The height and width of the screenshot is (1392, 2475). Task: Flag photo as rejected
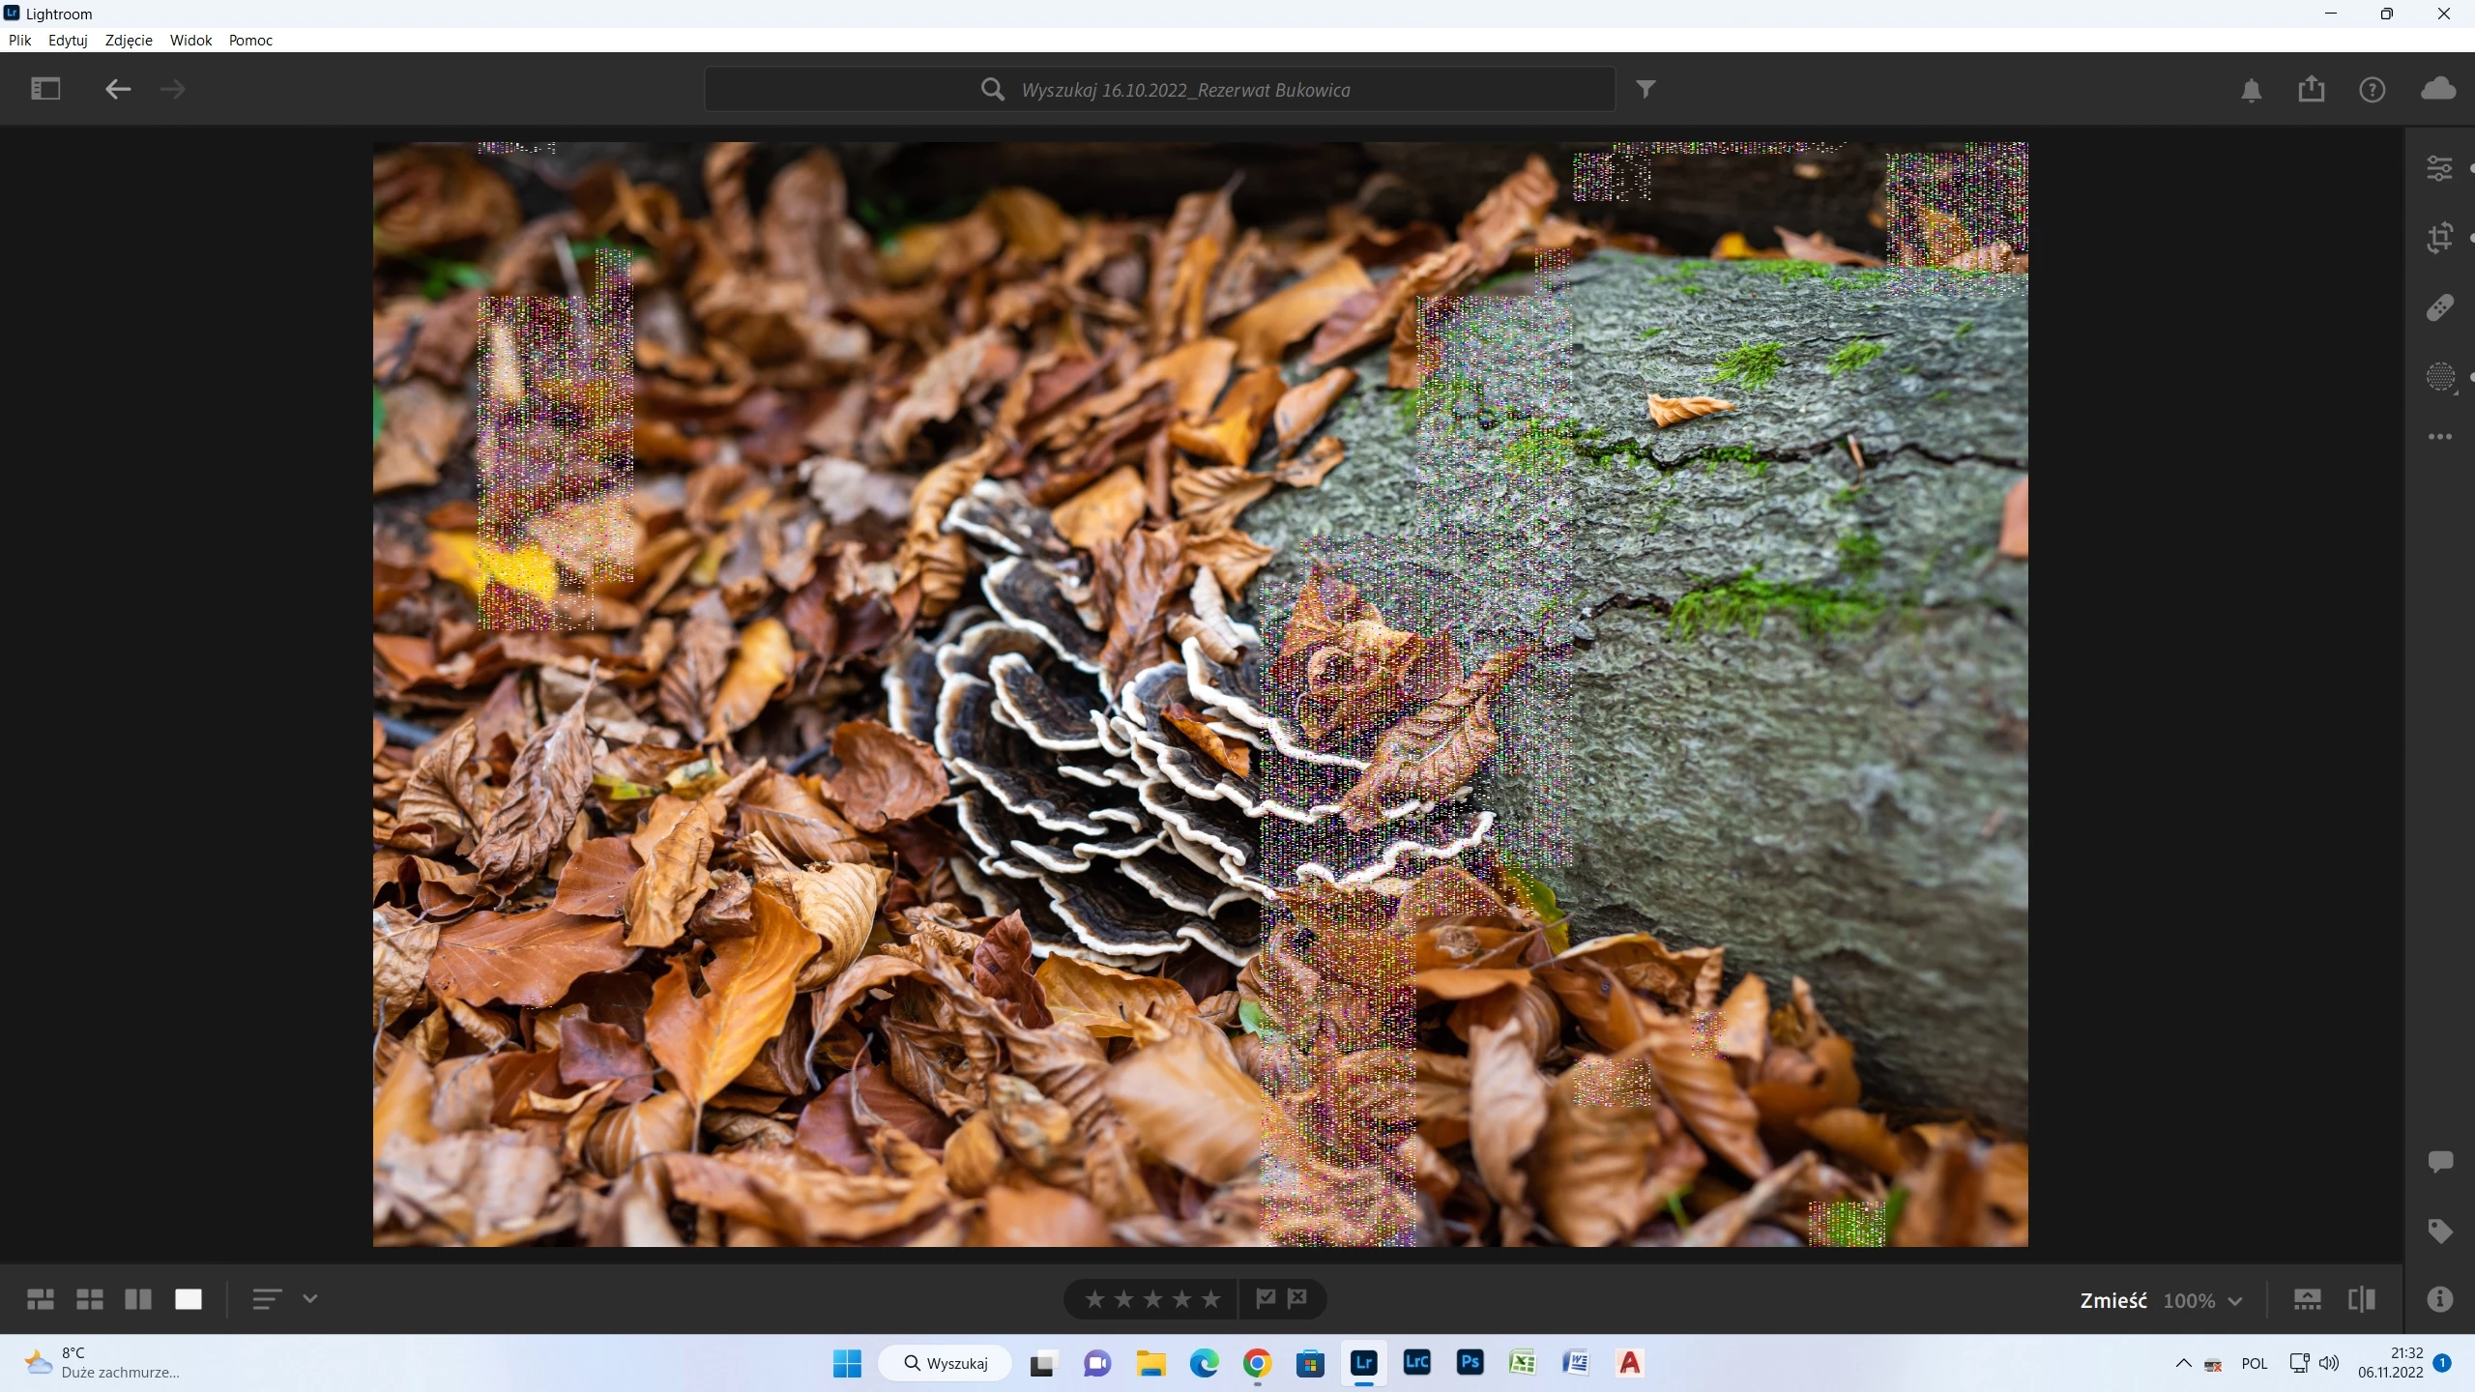(1297, 1298)
